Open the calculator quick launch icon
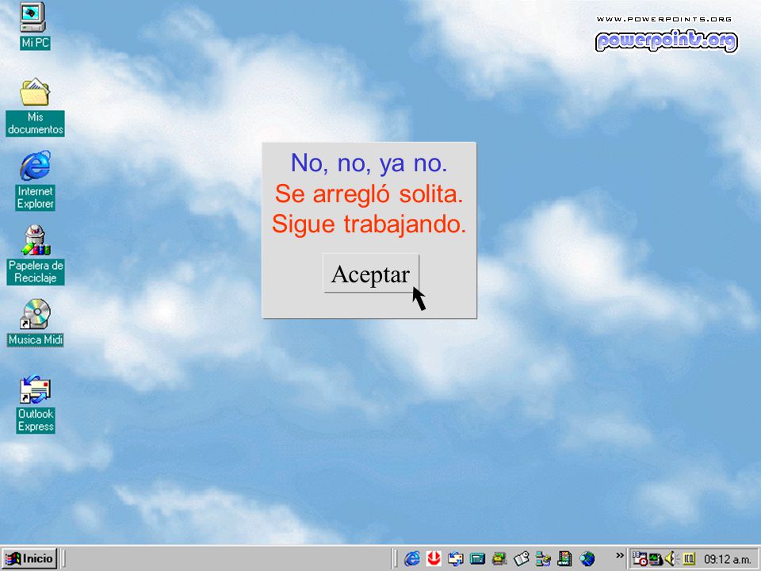Screen dimensions: 761x571 [x=477, y=559]
